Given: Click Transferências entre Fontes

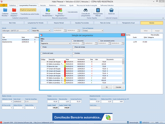Looking at the screenshot, I should (x=30, y=14).
